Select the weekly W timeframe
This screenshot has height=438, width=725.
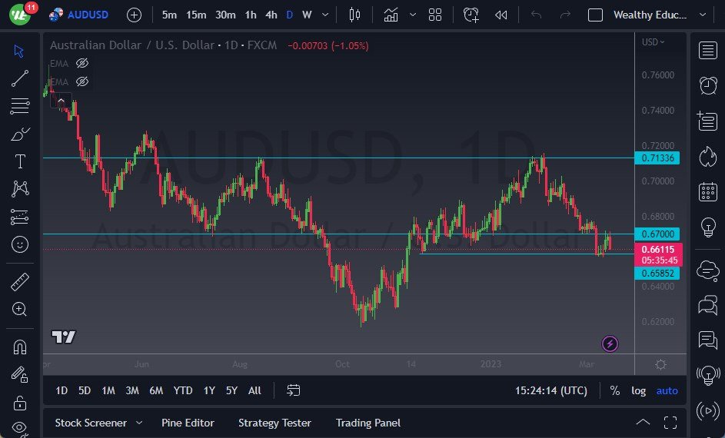click(x=307, y=15)
